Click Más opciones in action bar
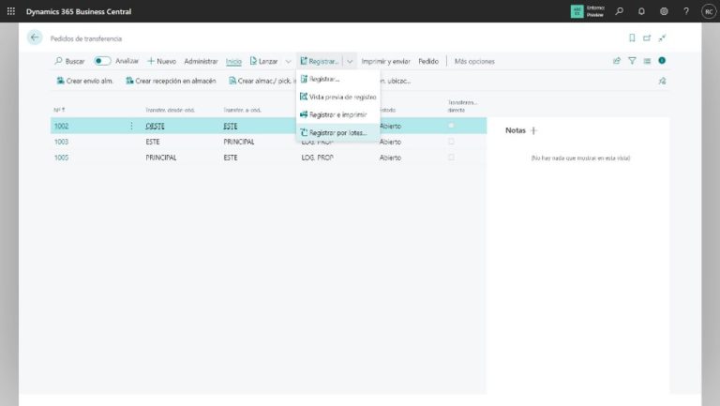 click(474, 61)
